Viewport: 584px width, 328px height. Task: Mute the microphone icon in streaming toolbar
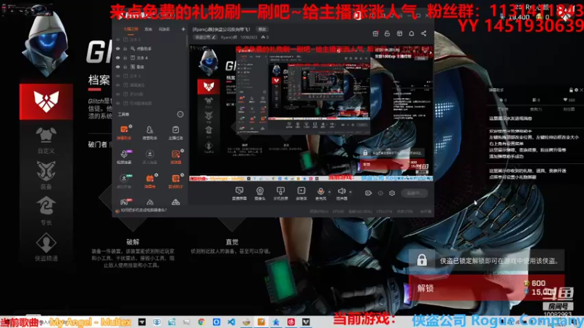320,191
